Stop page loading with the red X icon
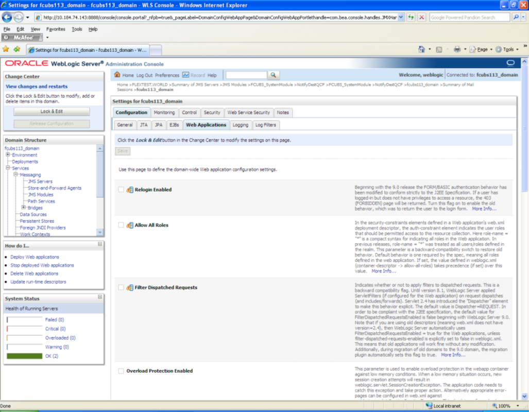The height and width of the screenshot is (412, 529). [x=421, y=17]
